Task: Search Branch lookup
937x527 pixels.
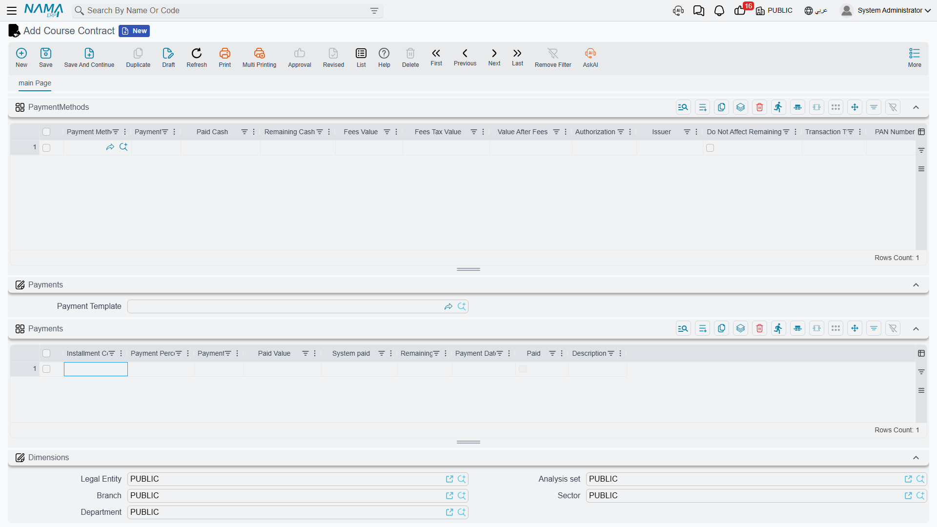Action: coord(462,496)
